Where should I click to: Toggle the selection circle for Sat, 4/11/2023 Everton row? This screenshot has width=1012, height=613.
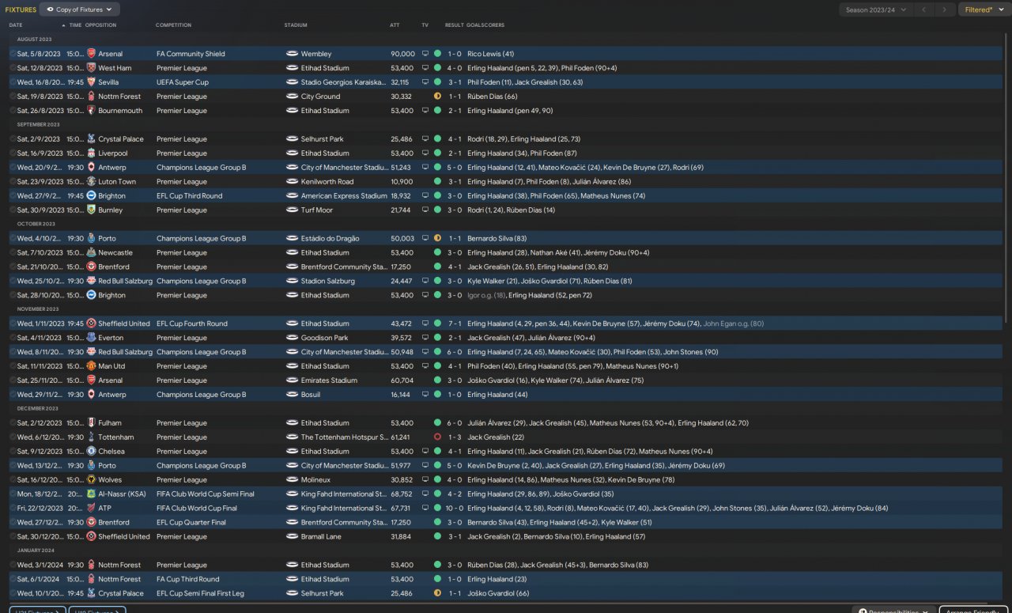point(13,338)
